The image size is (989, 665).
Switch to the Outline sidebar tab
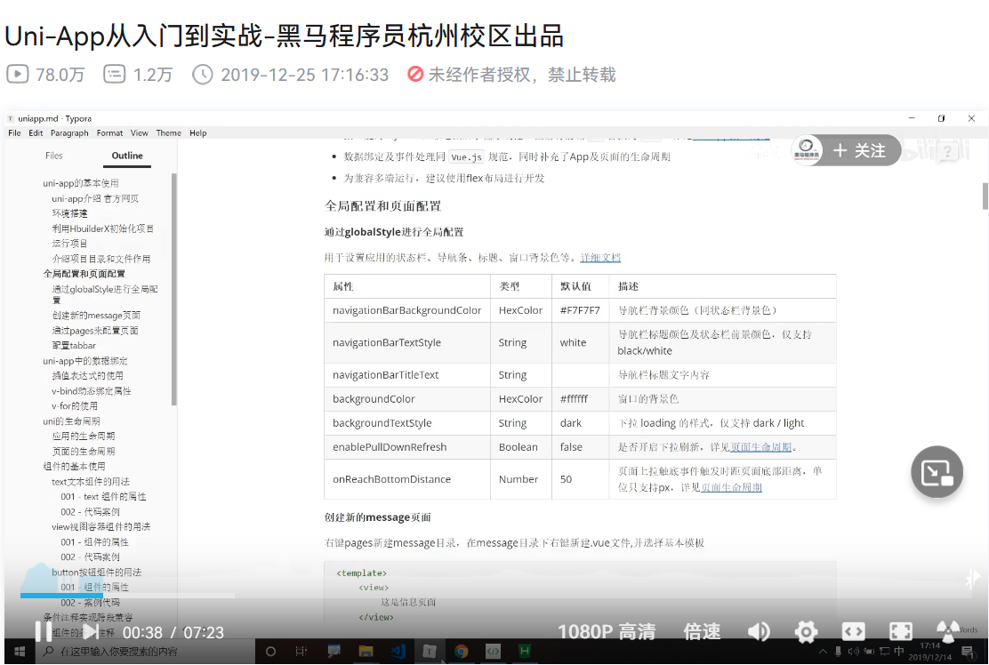(x=127, y=156)
